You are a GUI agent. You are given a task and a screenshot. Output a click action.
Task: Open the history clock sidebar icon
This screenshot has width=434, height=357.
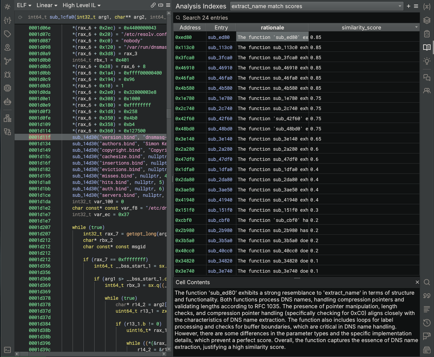point(427,323)
